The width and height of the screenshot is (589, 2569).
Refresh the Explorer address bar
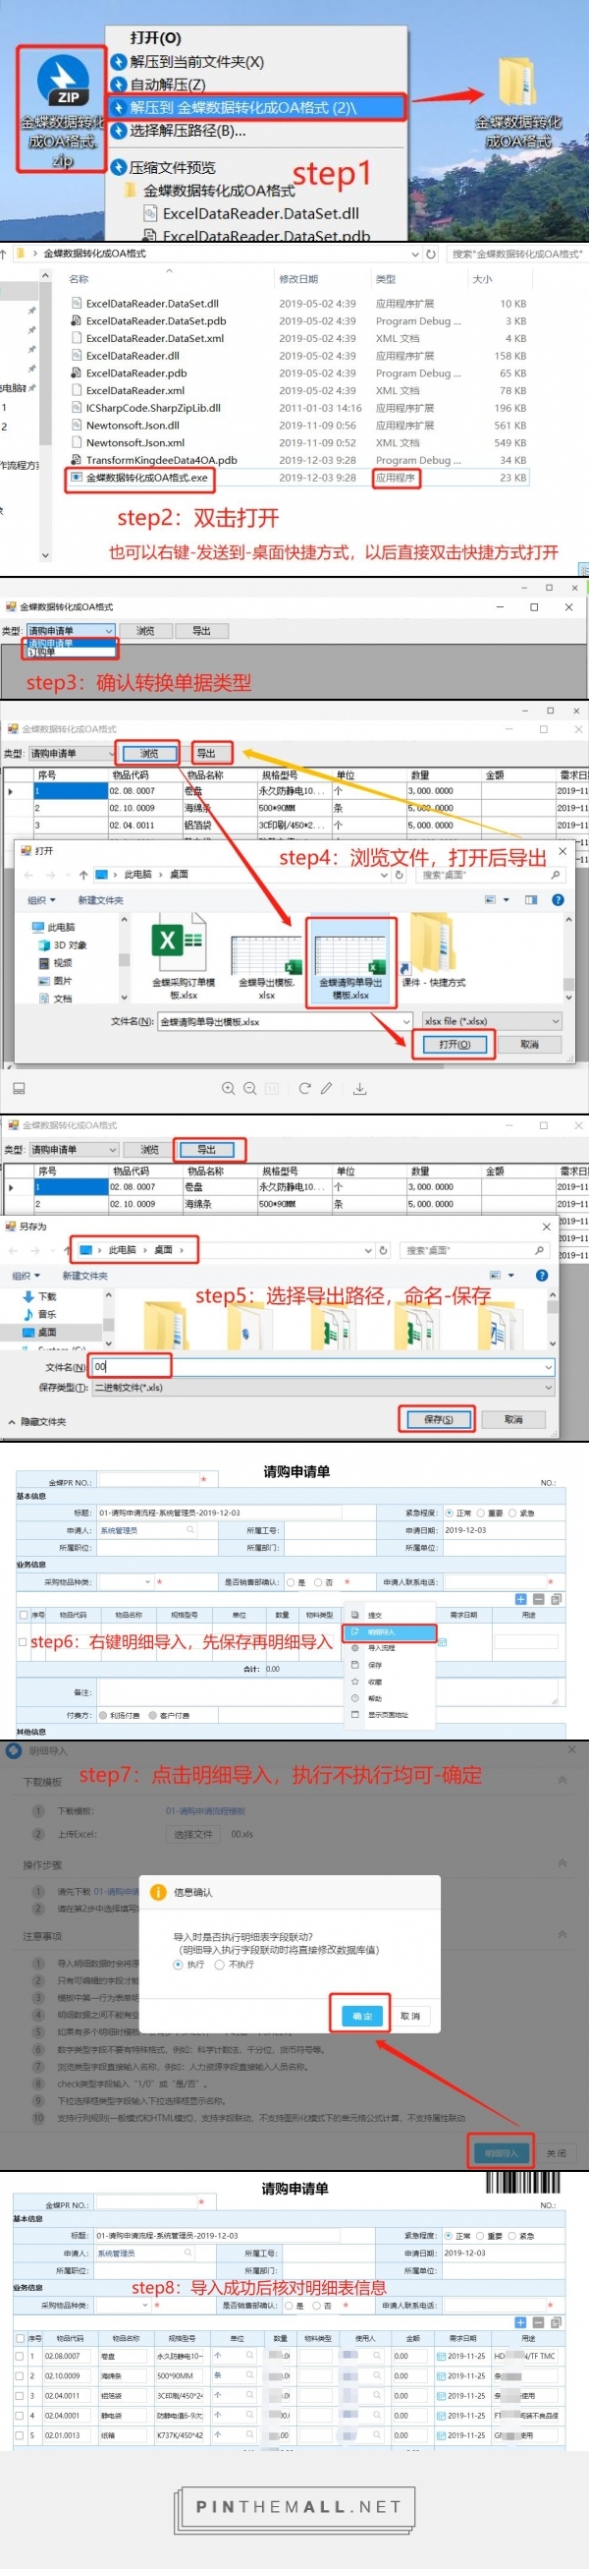click(431, 255)
